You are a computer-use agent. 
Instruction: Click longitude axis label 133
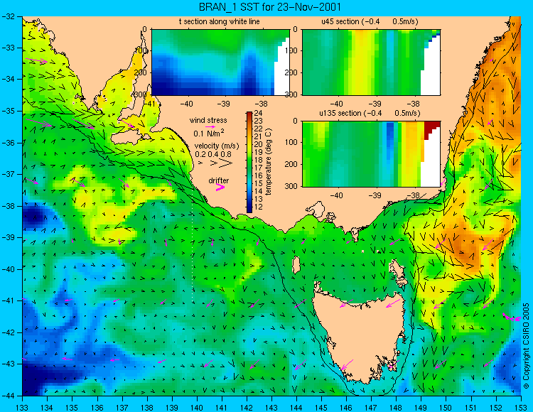(22, 408)
